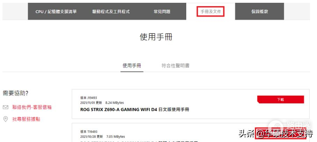Screen dimensions: 317x142
Task: Select the 使用手冊 sub-tab
Action: 132,66
